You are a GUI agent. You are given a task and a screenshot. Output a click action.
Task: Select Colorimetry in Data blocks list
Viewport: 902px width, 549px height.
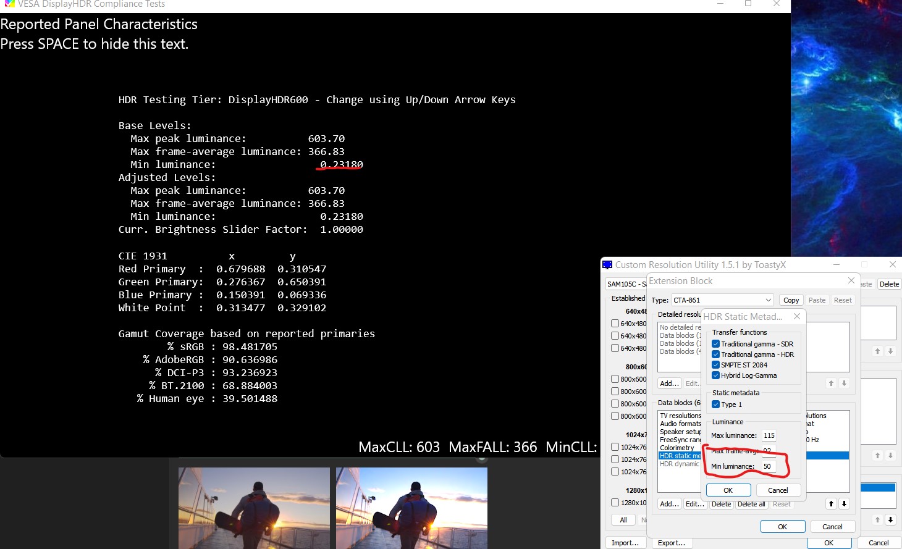(680, 448)
